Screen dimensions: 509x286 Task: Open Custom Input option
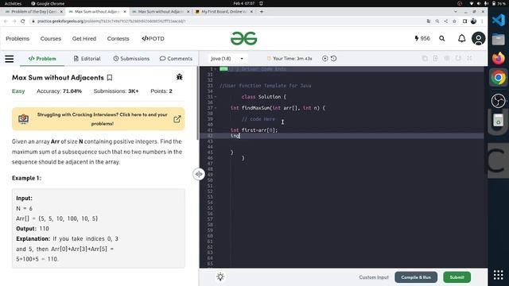coord(374,277)
